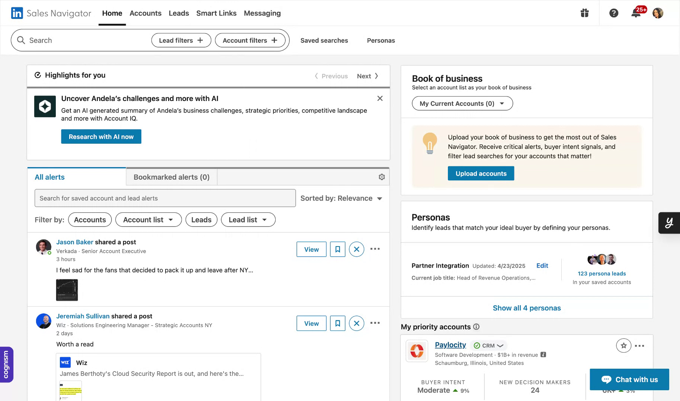Toggle the Leads filter chip

pos(201,220)
